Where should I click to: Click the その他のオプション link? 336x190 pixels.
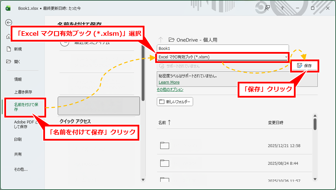pos(170,90)
